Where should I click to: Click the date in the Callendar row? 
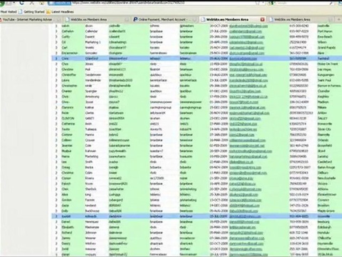pos(218,31)
